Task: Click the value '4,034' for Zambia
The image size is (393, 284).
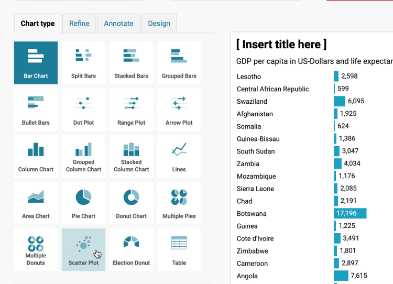Action: [x=352, y=163]
